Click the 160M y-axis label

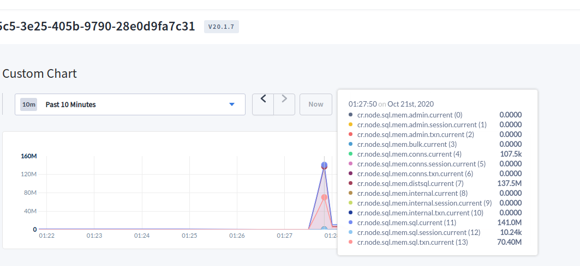tap(28, 156)
